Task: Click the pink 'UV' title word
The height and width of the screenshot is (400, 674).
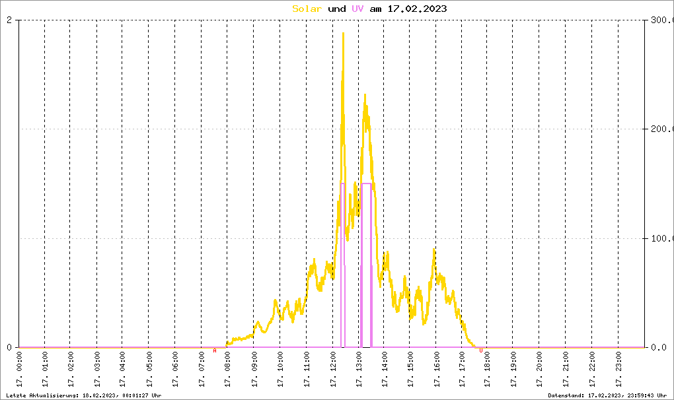Action: 357,9
